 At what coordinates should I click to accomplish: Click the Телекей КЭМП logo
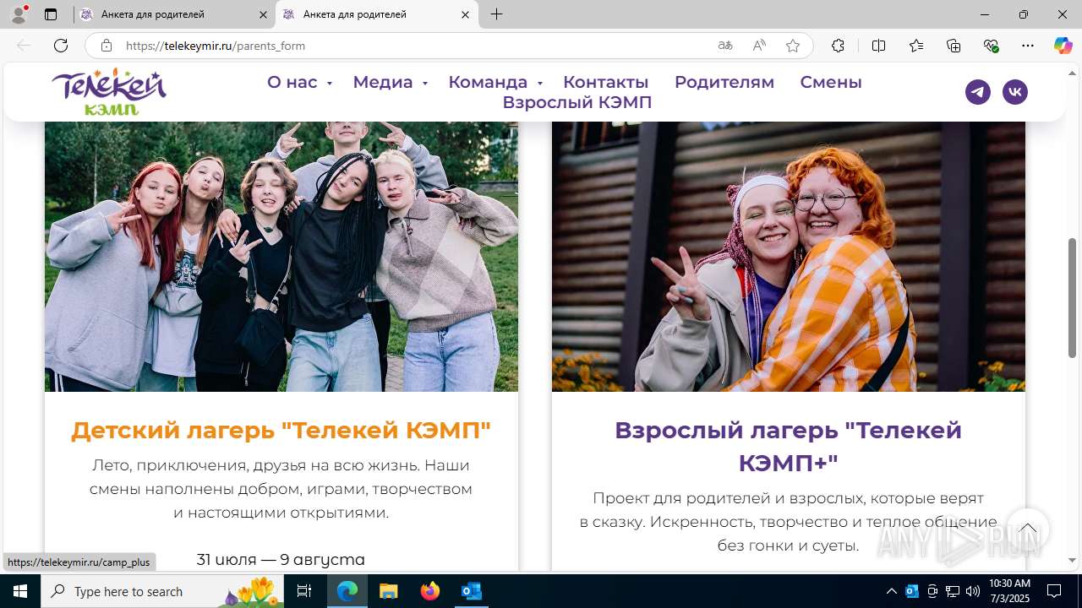[x=109, y=91]
